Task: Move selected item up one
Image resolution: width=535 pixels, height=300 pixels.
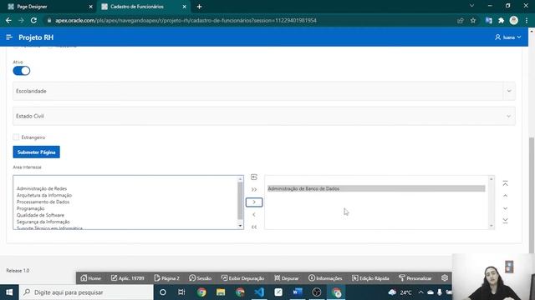Action: [505, 196]
